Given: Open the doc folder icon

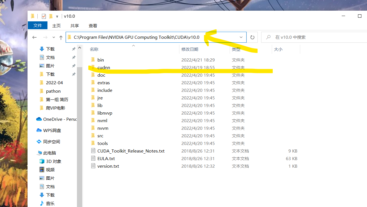Looking at the screenshot, I should coord(93,75).
